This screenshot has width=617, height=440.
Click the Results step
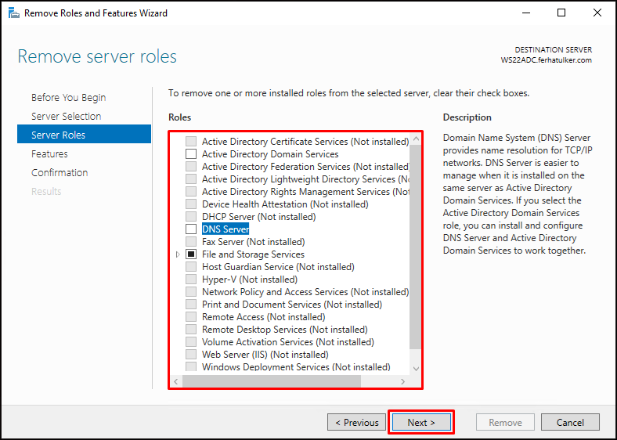point(46,192)
